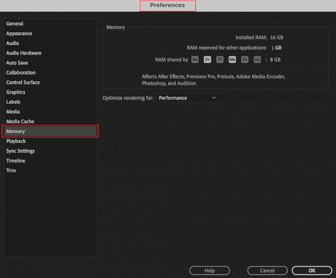Open the Optimize rendering for dropdown
Viewport: 336px width, 278px height.
click(x=187, y=98)
